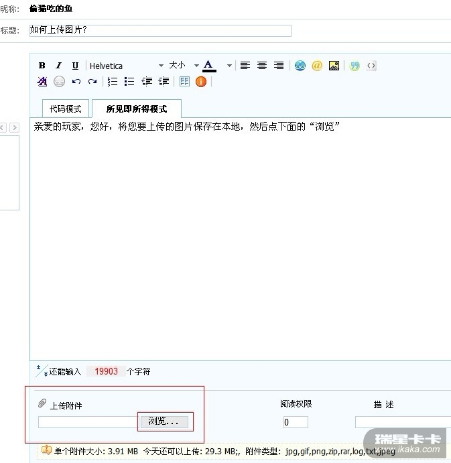
Task: Open the Helvetica font dropdown
Action: click(x=127, y=66)
